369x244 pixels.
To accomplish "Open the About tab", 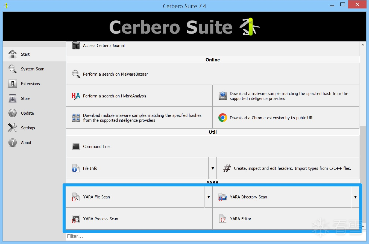I will pos(34,142).
